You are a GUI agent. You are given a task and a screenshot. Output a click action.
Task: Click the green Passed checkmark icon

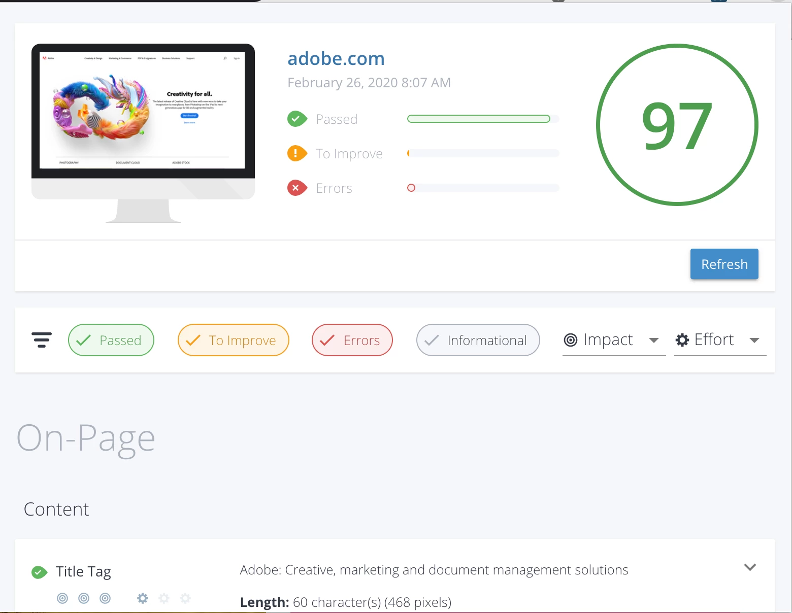pyautogui.click(x=297, y=119)
